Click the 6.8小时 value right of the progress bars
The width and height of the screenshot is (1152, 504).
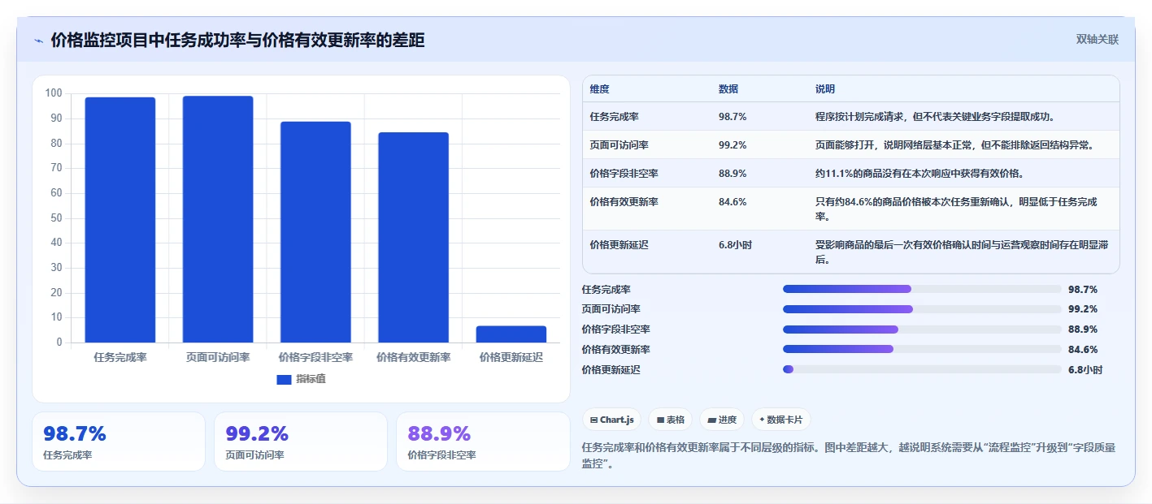1085,369
